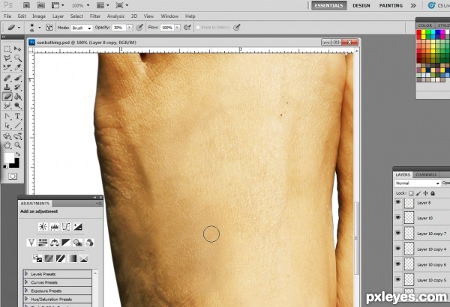
Task: Click the Opacity value field
Action: (119, 28)
